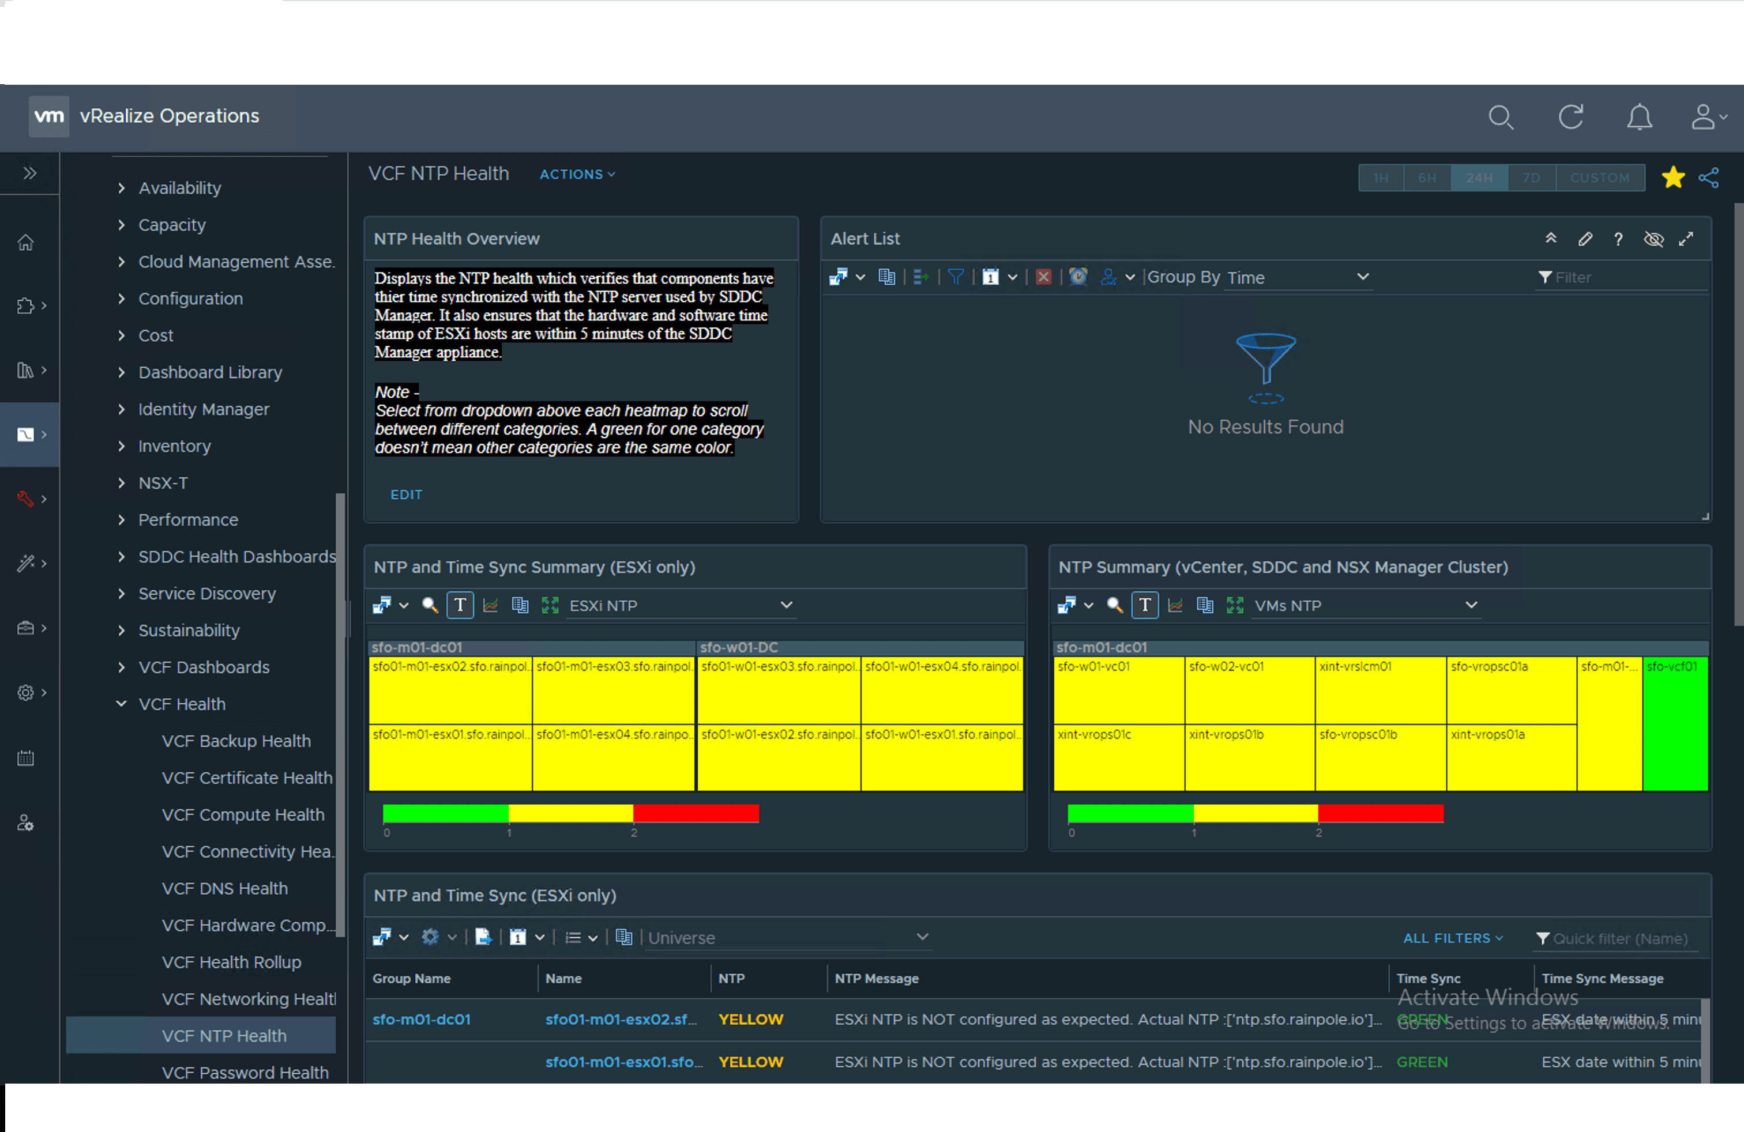This screenshot has width=1744, height=1132.
Task: Click EDIT link in NTP Health Overview
Action: point(406,495)
